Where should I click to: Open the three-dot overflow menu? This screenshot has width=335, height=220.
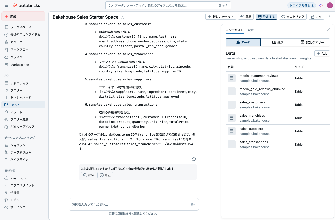coord(329,17)
